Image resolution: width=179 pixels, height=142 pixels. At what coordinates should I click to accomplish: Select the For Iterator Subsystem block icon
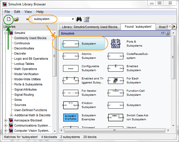(x=71, y=93)
